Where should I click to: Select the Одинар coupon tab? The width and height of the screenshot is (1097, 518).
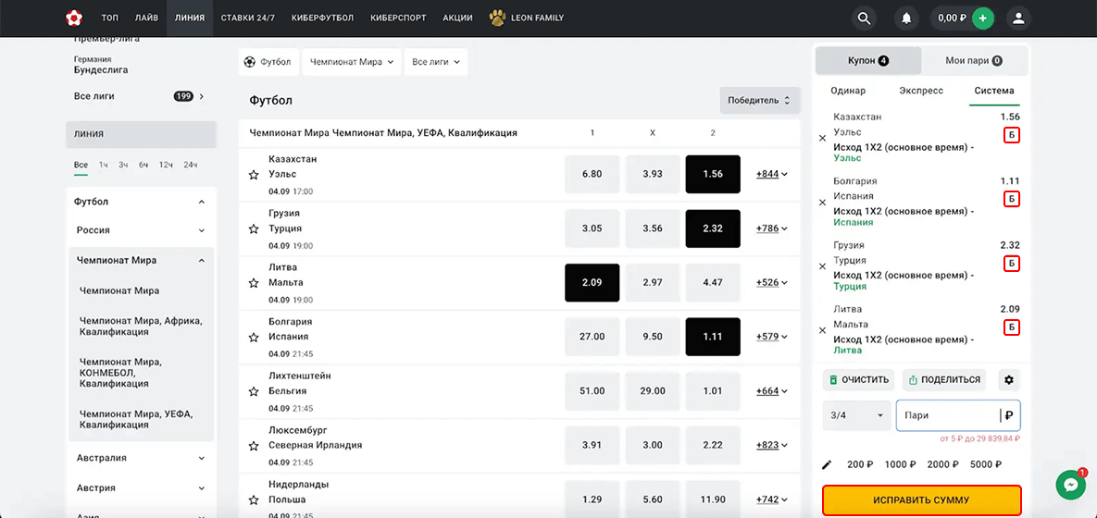coord(848,90)
